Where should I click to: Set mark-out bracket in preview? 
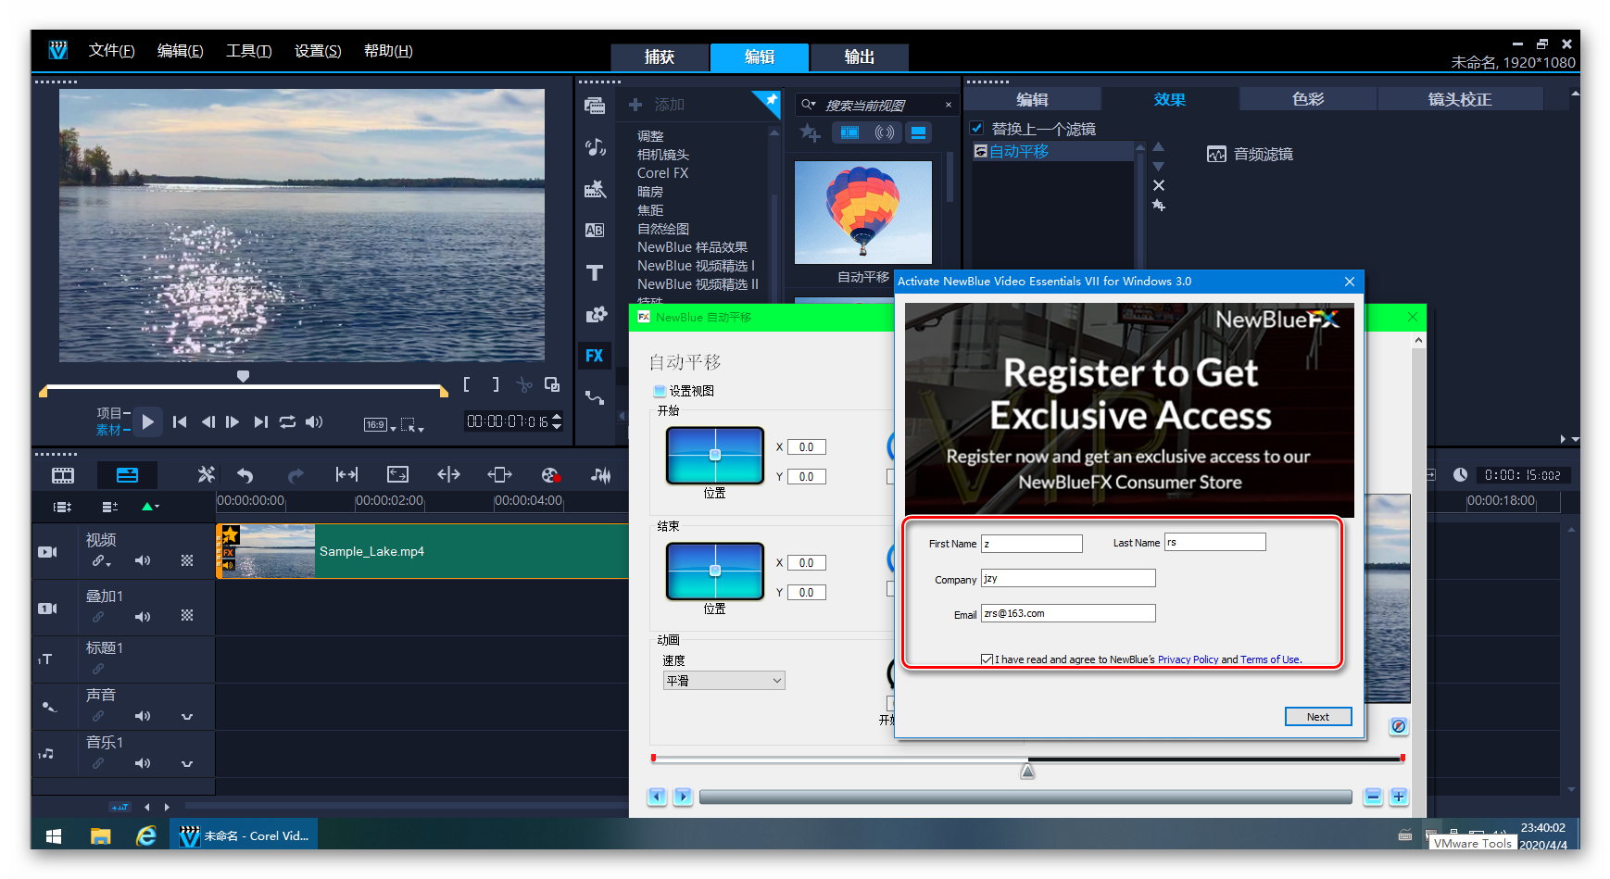496,384
